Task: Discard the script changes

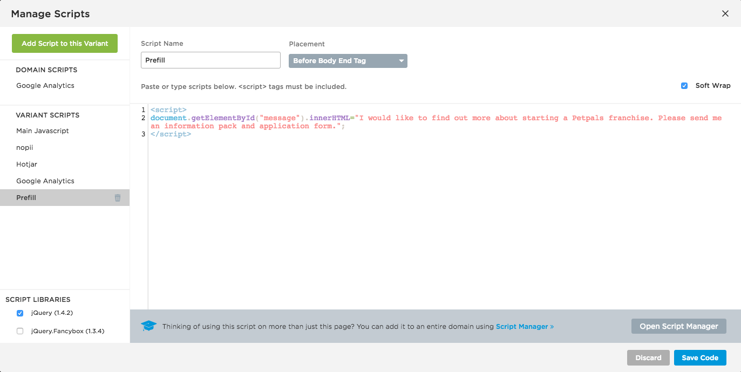Action: (648, 358)
